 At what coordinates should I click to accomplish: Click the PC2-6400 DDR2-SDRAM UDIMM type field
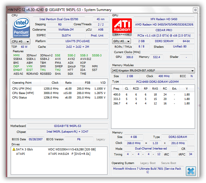click(x=157, y=82)
